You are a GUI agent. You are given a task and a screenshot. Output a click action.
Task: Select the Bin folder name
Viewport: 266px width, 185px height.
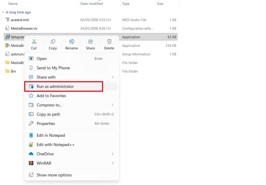[x=13, y=71]
